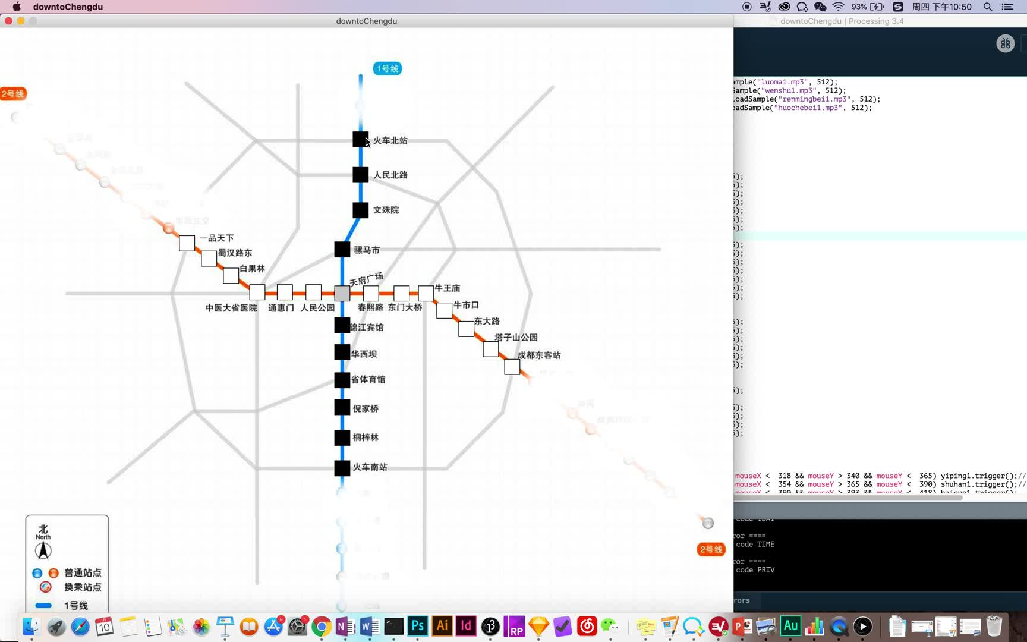Open Terminal from the Dock

tap(393, 626)
